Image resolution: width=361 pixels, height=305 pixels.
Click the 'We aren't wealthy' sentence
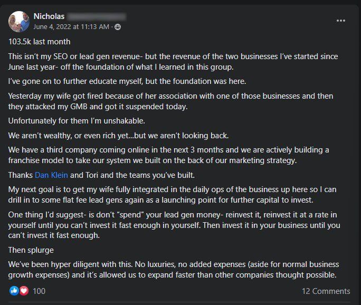click(x=119, y=136)
